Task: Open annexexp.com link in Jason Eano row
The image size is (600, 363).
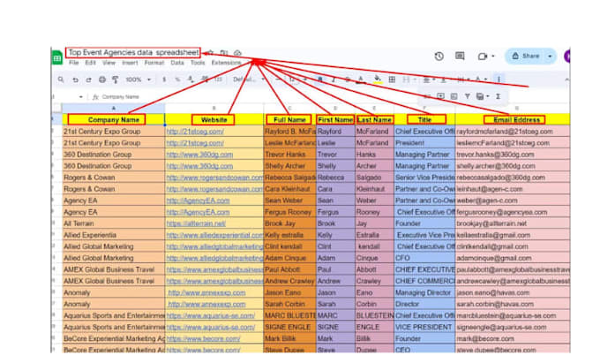Action: (x=206, y=292)
